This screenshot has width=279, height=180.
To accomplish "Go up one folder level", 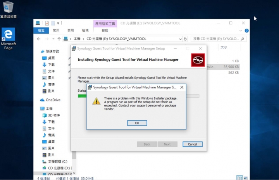I will (x=59, y=39).
